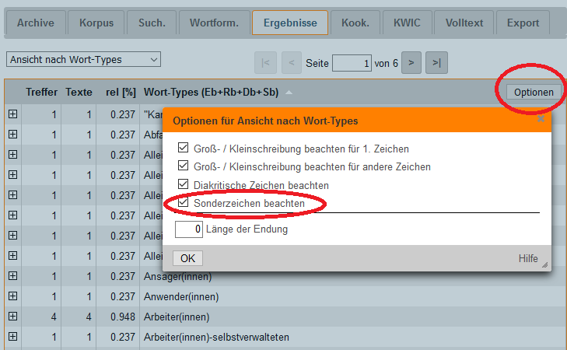
Task: Open the Kook. tab
Action: click(x=355, y=23)
